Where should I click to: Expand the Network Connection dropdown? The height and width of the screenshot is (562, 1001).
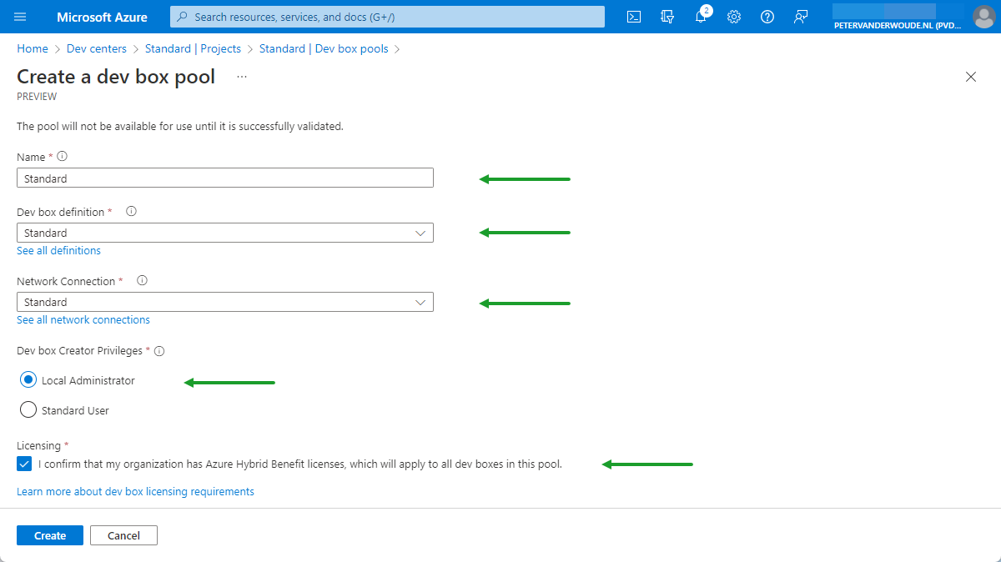[x=224, y=302]
